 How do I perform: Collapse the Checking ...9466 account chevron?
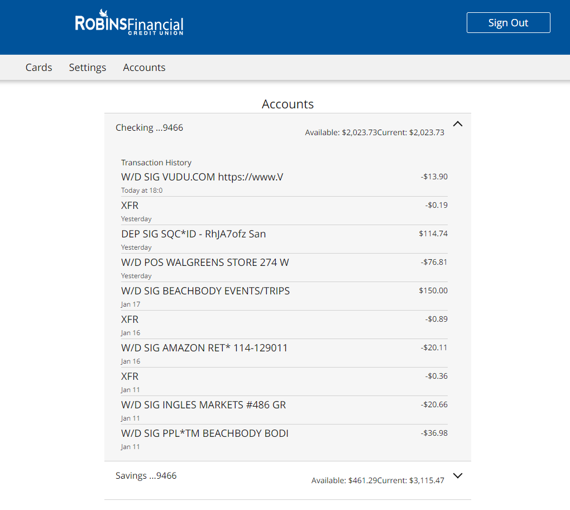point(458,124)
